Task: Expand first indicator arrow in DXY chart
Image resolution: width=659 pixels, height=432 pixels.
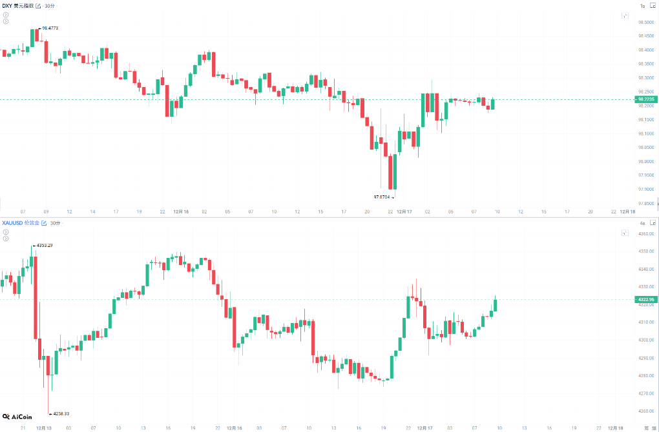Action: click(6, 14)
